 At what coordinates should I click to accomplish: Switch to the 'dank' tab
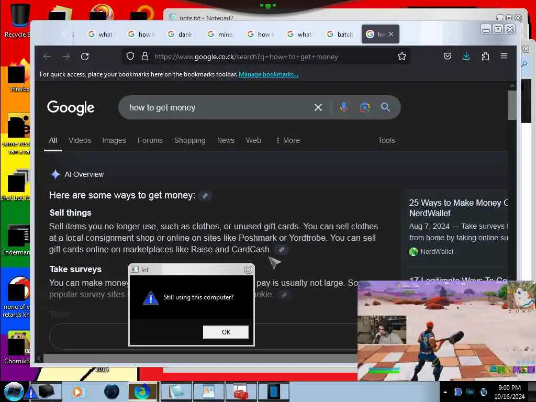tap(181, 34)
